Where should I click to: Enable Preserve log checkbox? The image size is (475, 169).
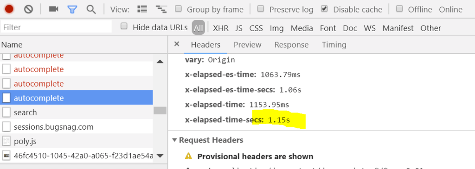[261, 8]
